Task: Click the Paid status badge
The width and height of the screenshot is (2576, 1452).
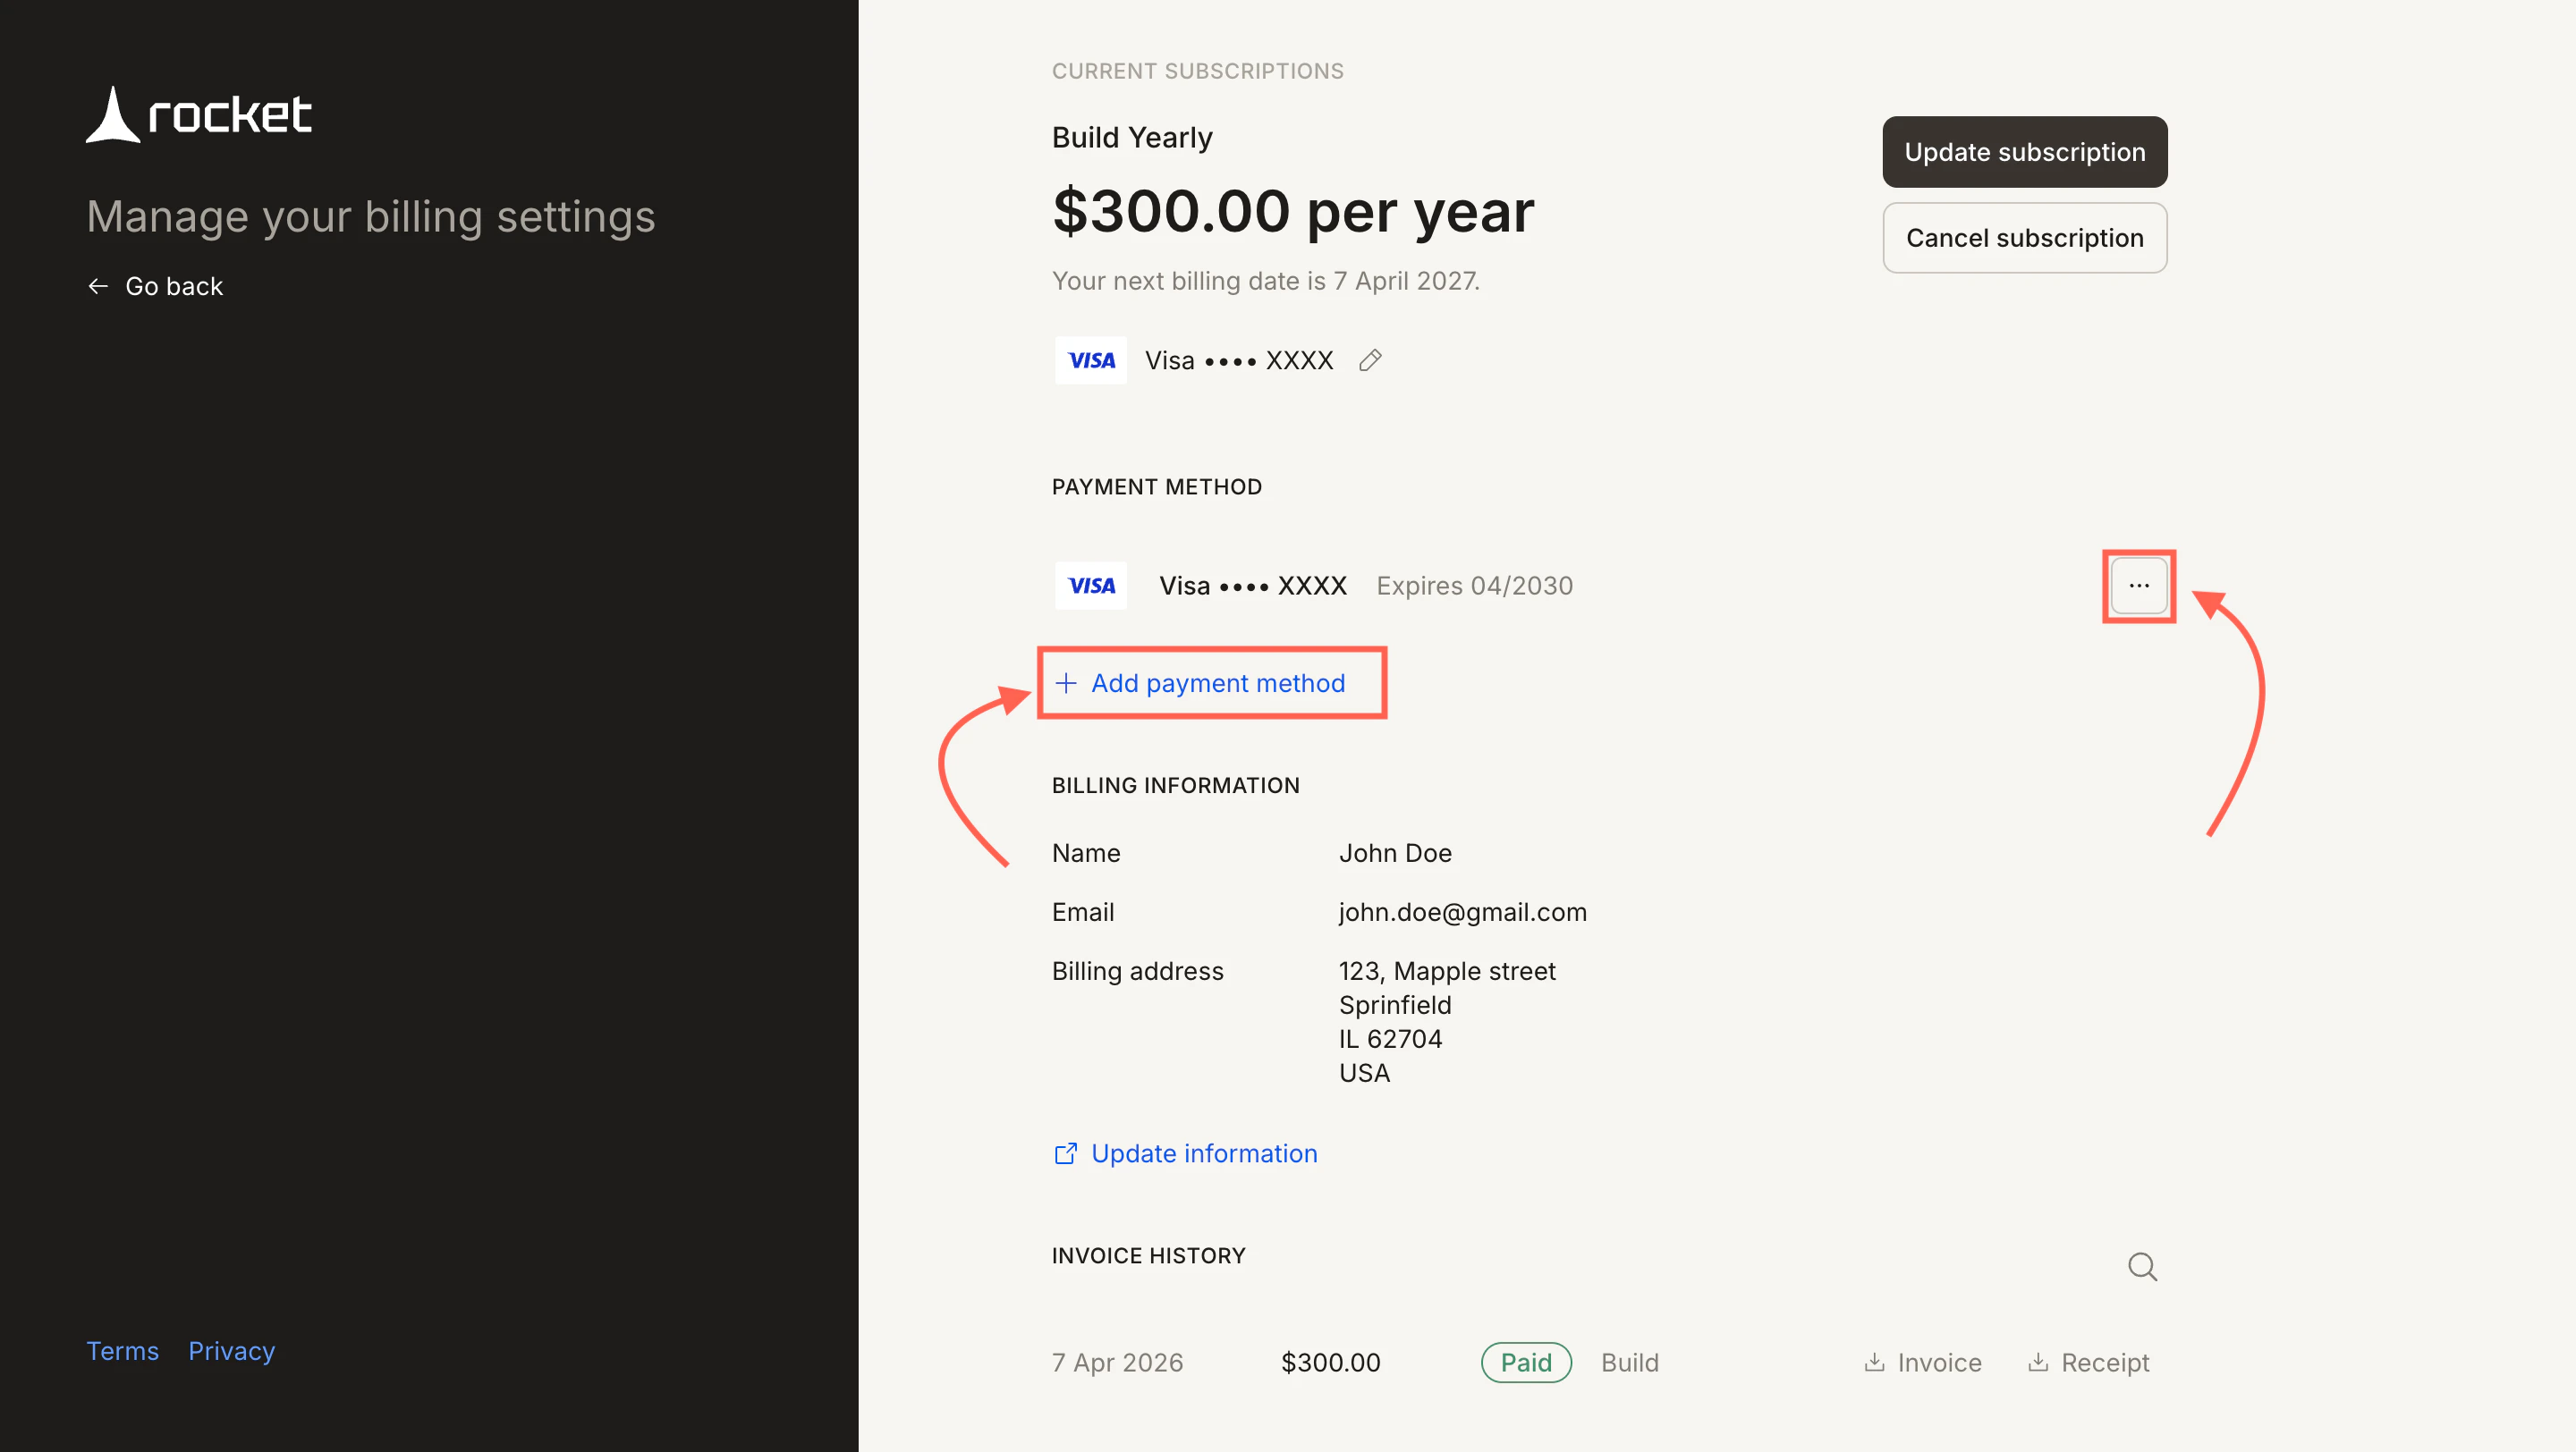Action: [x=1526, y=1362]
